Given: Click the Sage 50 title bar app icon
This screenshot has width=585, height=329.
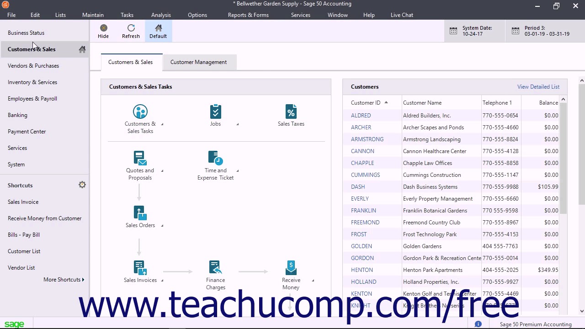Looking at the screenshot, I should (5, 5).
